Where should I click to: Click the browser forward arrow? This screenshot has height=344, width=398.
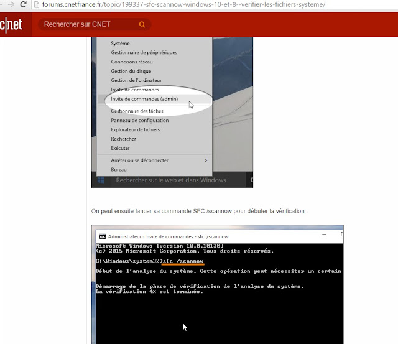pyautogui.click(x=11, y=4)
